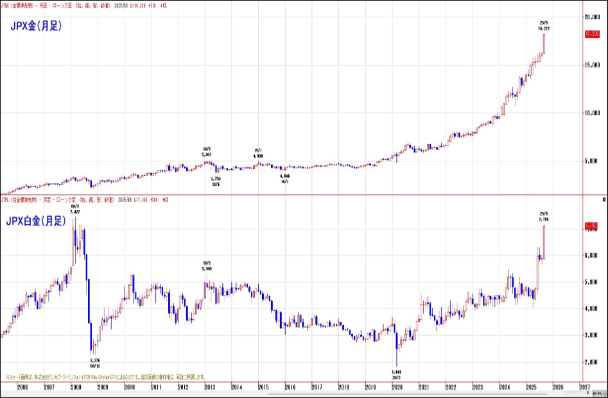Click the red current price tag on platinum chart
This screenshot has height=398, width=608.
tap(593, 226)
